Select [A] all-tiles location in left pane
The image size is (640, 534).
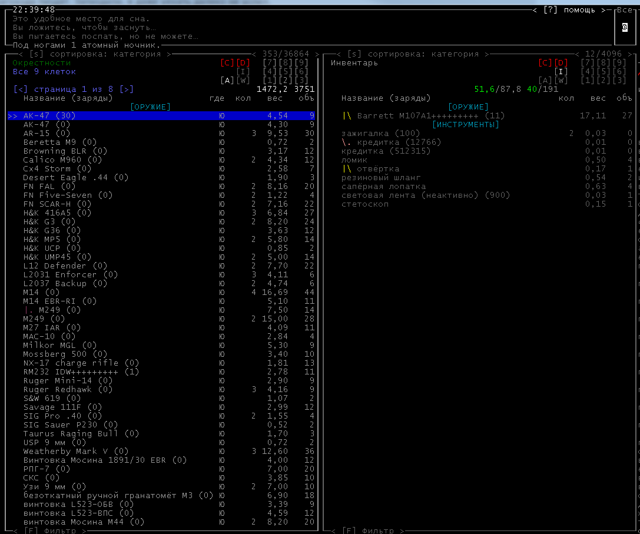(227, 81)
